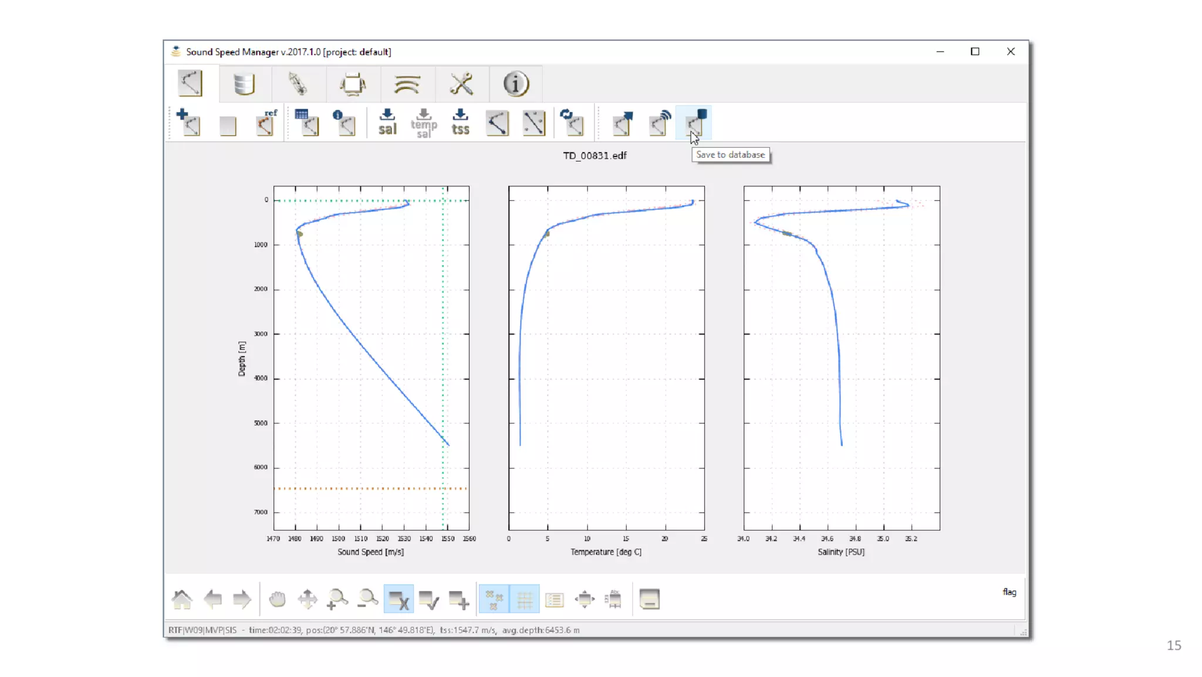Click the transmit profile wireless icon
This screenshot has height=677, width=1202.
pos(660,123)
